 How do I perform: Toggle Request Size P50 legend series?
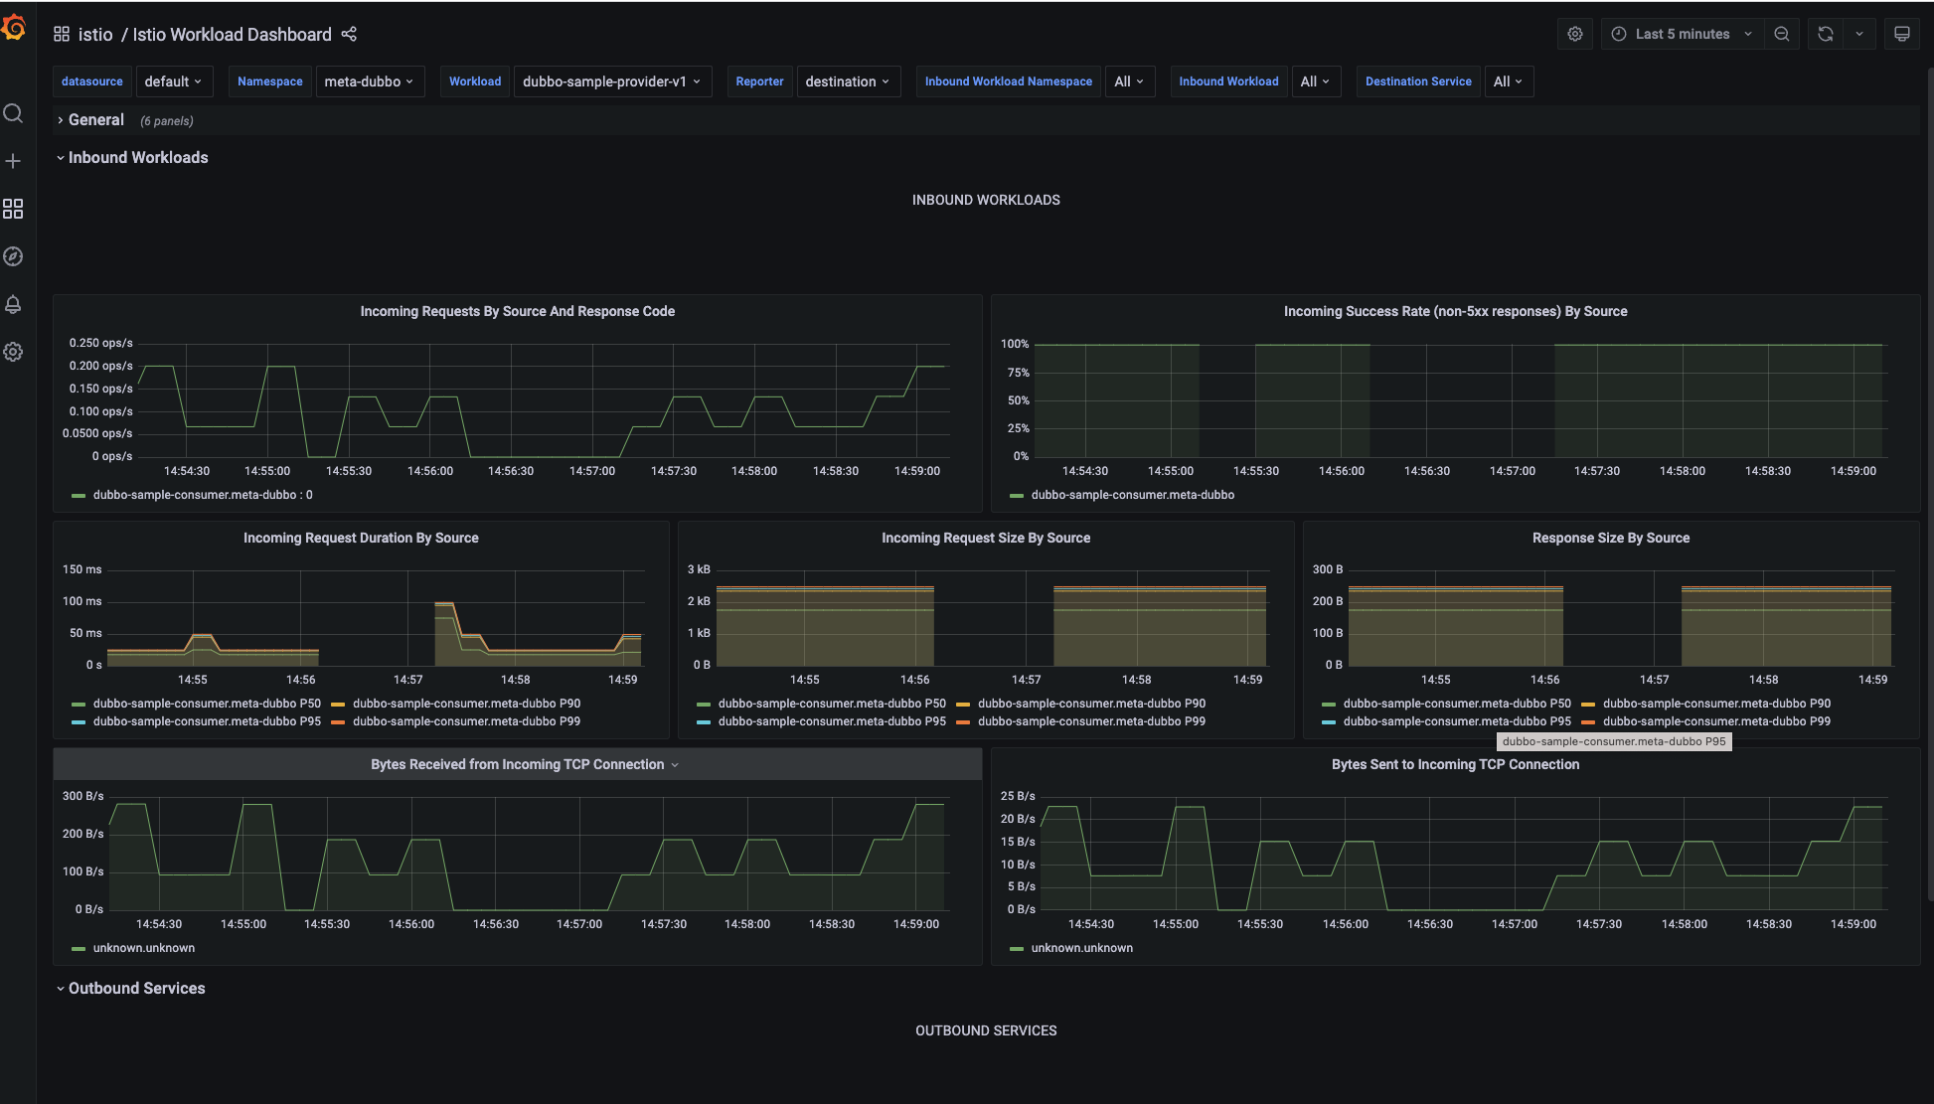click(832, 704)
